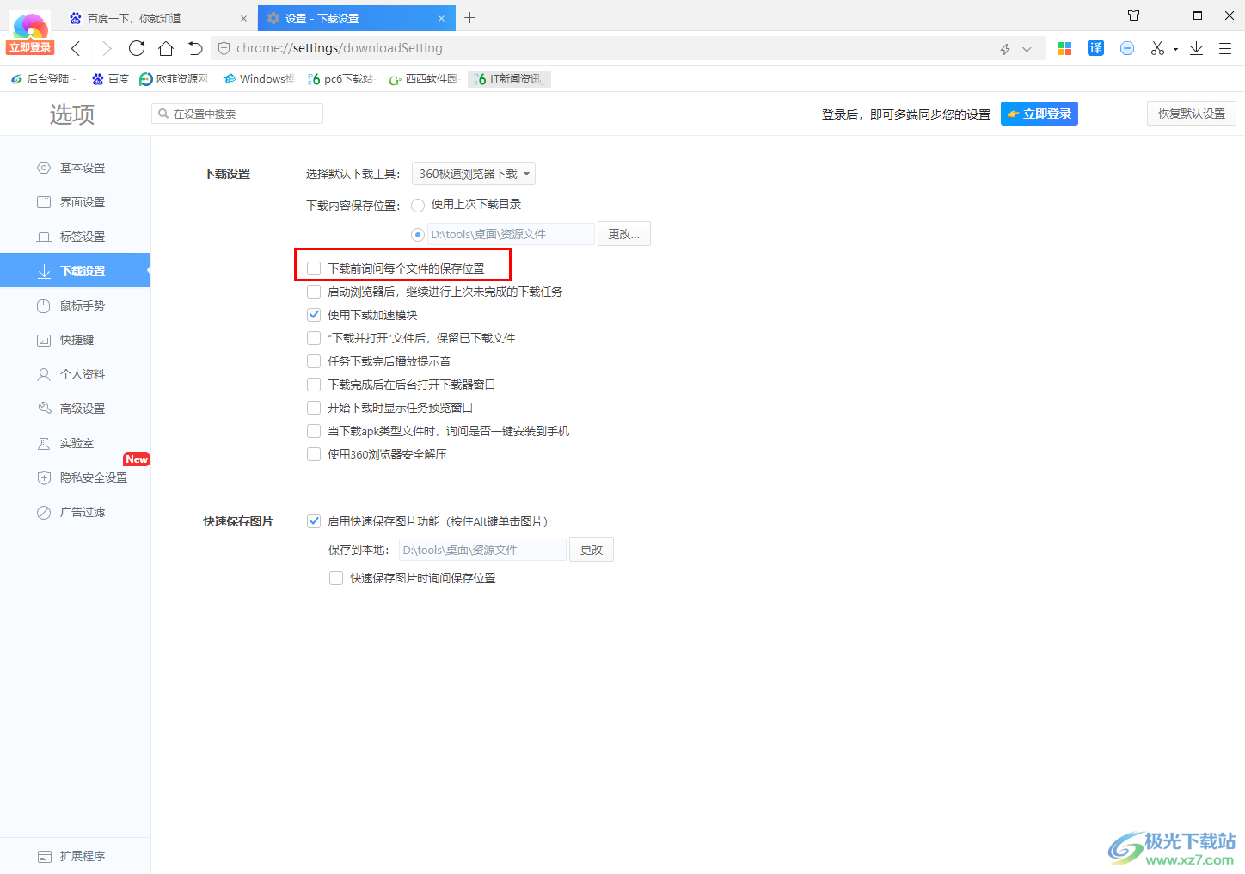Image resolution: width=1245 pixels, height=874 pixels.
Task: Click the skin shirt icon in title bar
Action: click(x=1133, y=15)
